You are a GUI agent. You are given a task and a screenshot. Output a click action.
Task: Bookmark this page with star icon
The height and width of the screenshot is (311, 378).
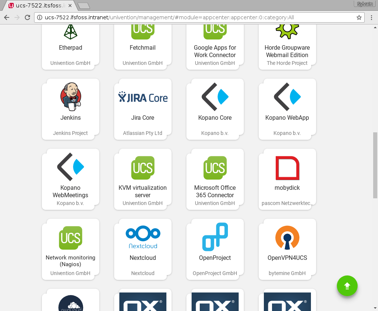click(x=359, y=17)
